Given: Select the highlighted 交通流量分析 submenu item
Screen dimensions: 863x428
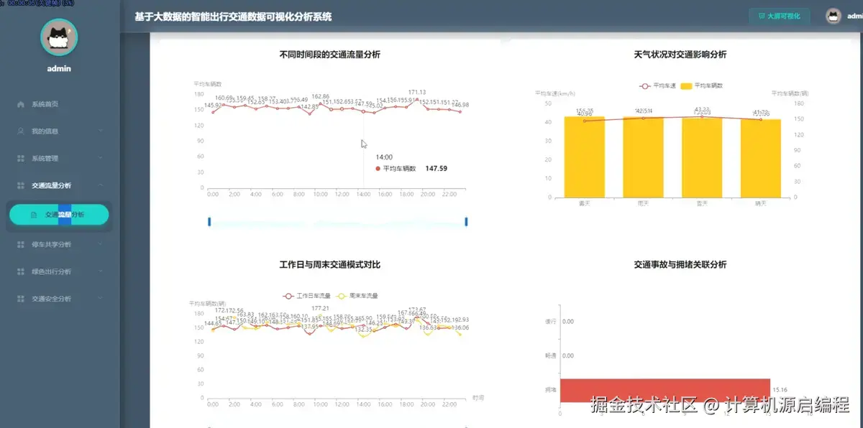Looking at the screenshot, I should click(59, 215).
